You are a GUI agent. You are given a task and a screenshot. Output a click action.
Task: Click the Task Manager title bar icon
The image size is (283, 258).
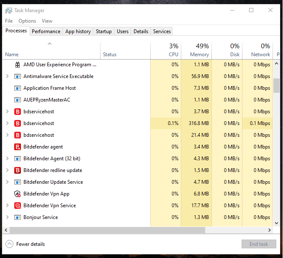pyautogui.click(x=9, y=10)
